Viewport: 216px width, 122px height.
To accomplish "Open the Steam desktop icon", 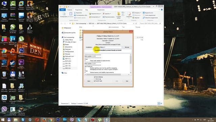I will tap(13, 64).
